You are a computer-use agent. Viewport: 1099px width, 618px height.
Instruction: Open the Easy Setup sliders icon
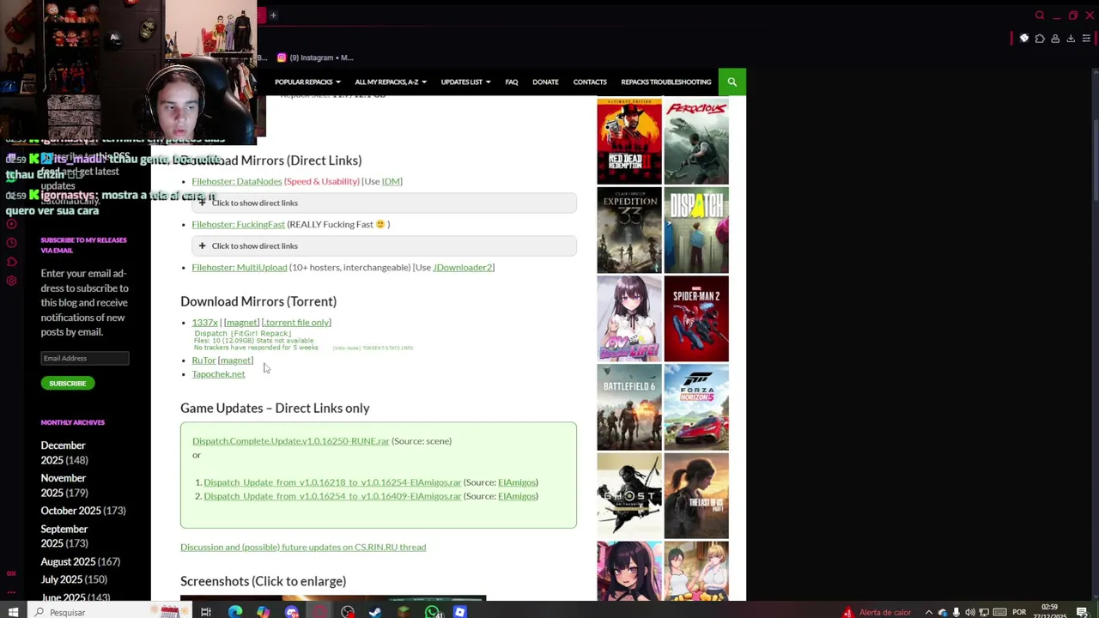coord(1086,39)
